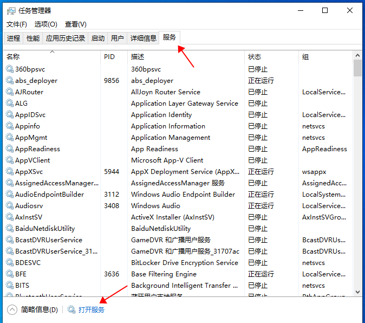Click the 简略信息(D) button
This screenshot has width=365, height=323.
tap(39, 309)
